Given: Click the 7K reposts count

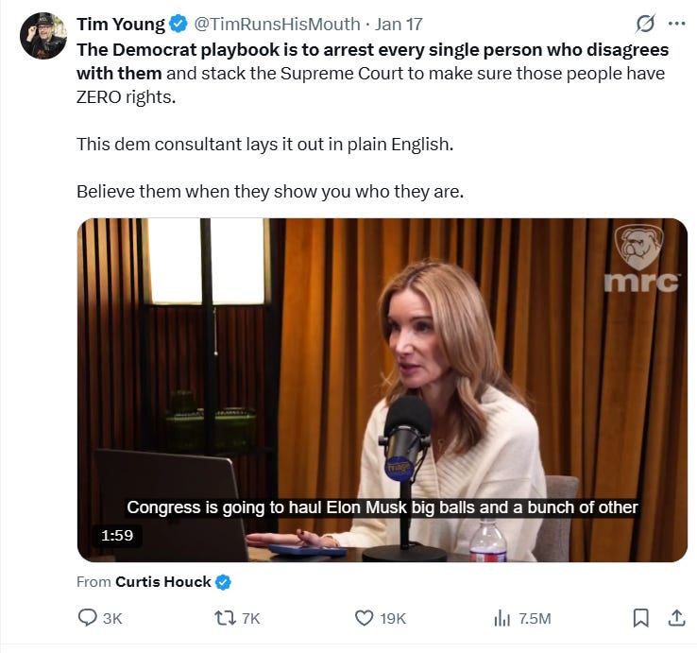Looking at the screenshot, I should (x=251, y=618).
